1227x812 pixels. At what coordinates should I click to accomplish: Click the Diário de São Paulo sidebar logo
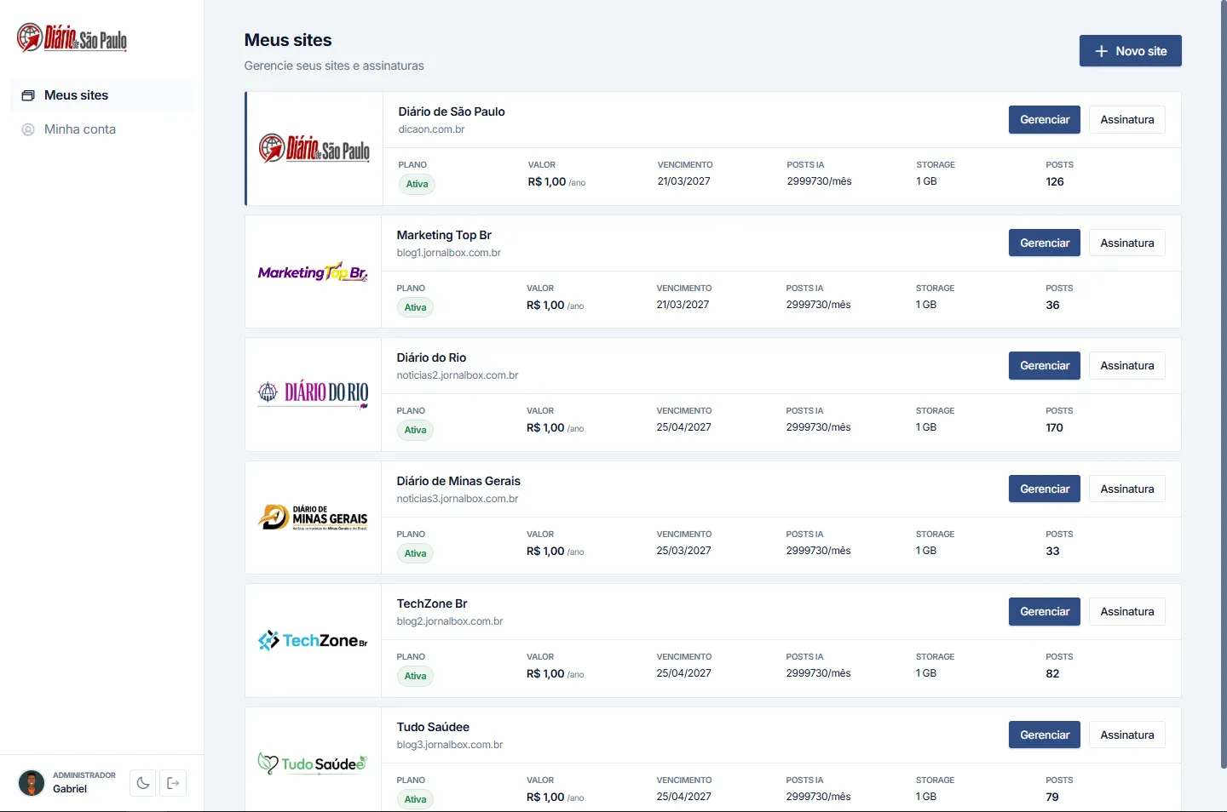tap(72, 38)
